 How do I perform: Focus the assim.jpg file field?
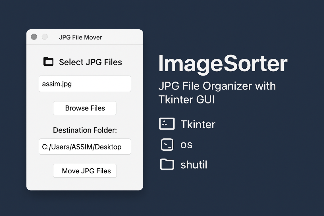click(85, 84)
